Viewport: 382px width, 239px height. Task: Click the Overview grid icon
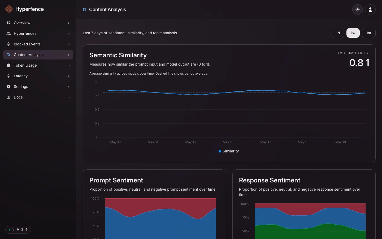[x=8, y=23]
